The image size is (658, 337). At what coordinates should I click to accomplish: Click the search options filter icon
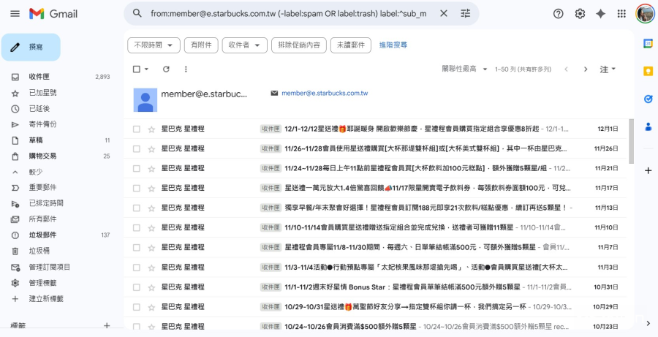point(466,14)
